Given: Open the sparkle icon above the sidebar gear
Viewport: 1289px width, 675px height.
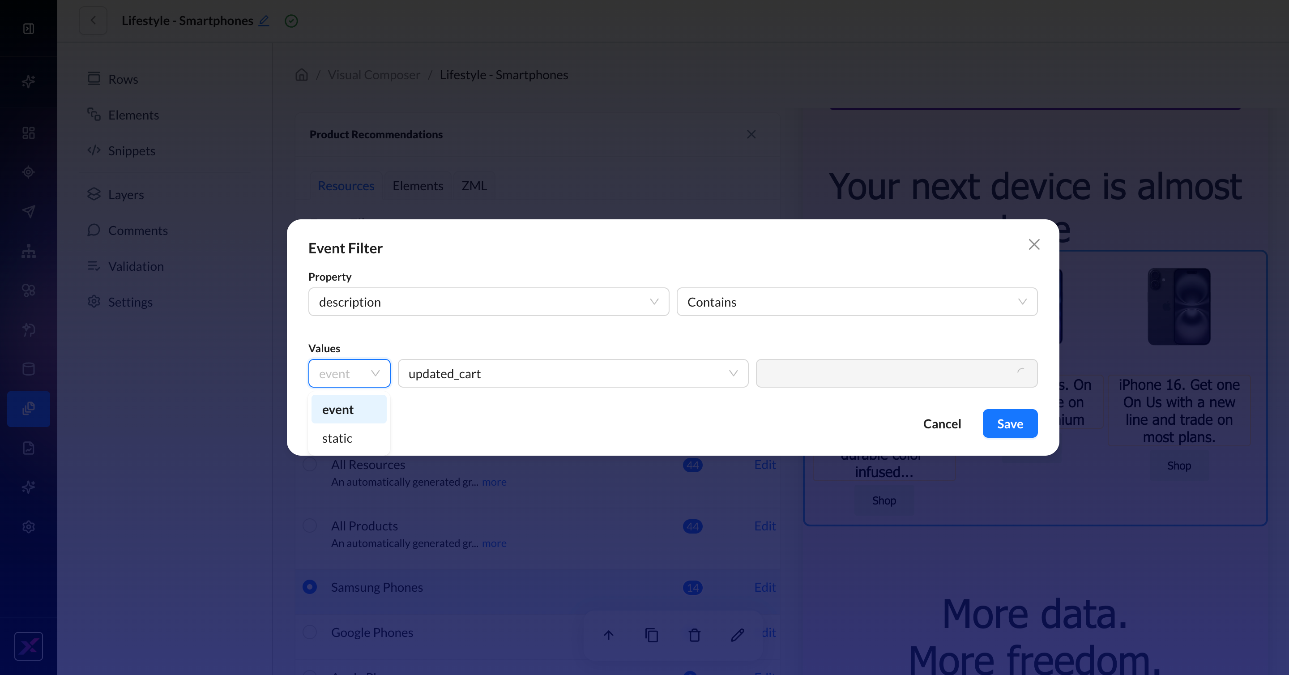Looking at the screenshot, I should coord(29,487).
